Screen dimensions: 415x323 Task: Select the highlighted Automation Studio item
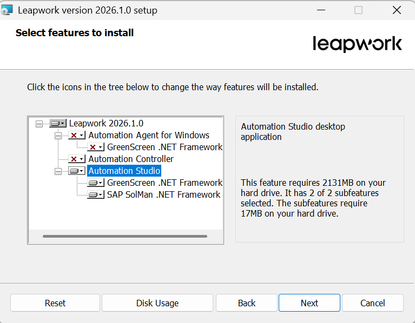(124, 171)
